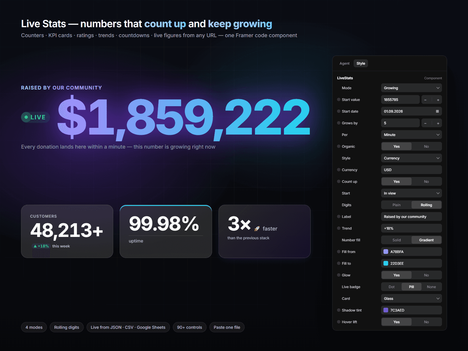Click the plus icon beside Shadow tint label
The image size is (468, 351).
pyautogui.click(x=339, y=310)
